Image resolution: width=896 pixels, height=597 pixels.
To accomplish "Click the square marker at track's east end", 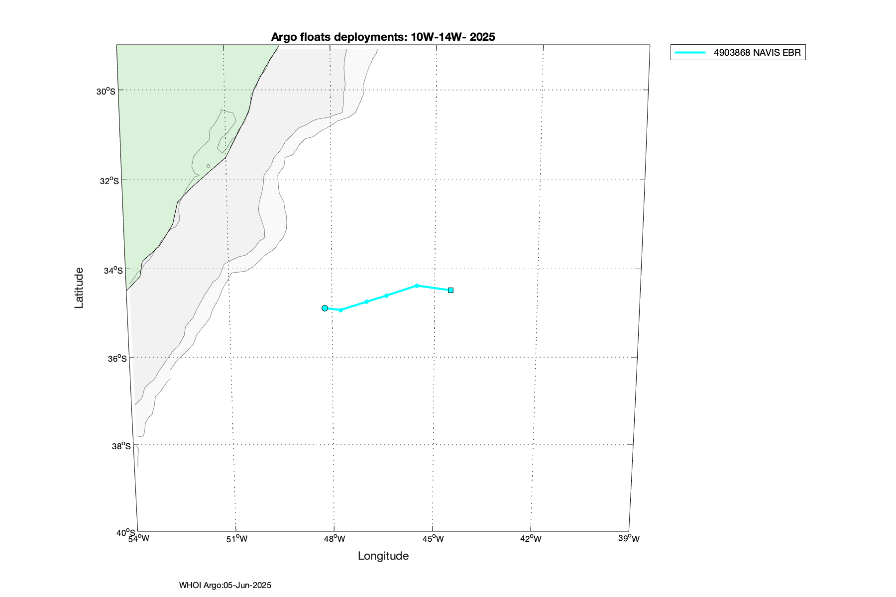I will (x=450, y=290).
